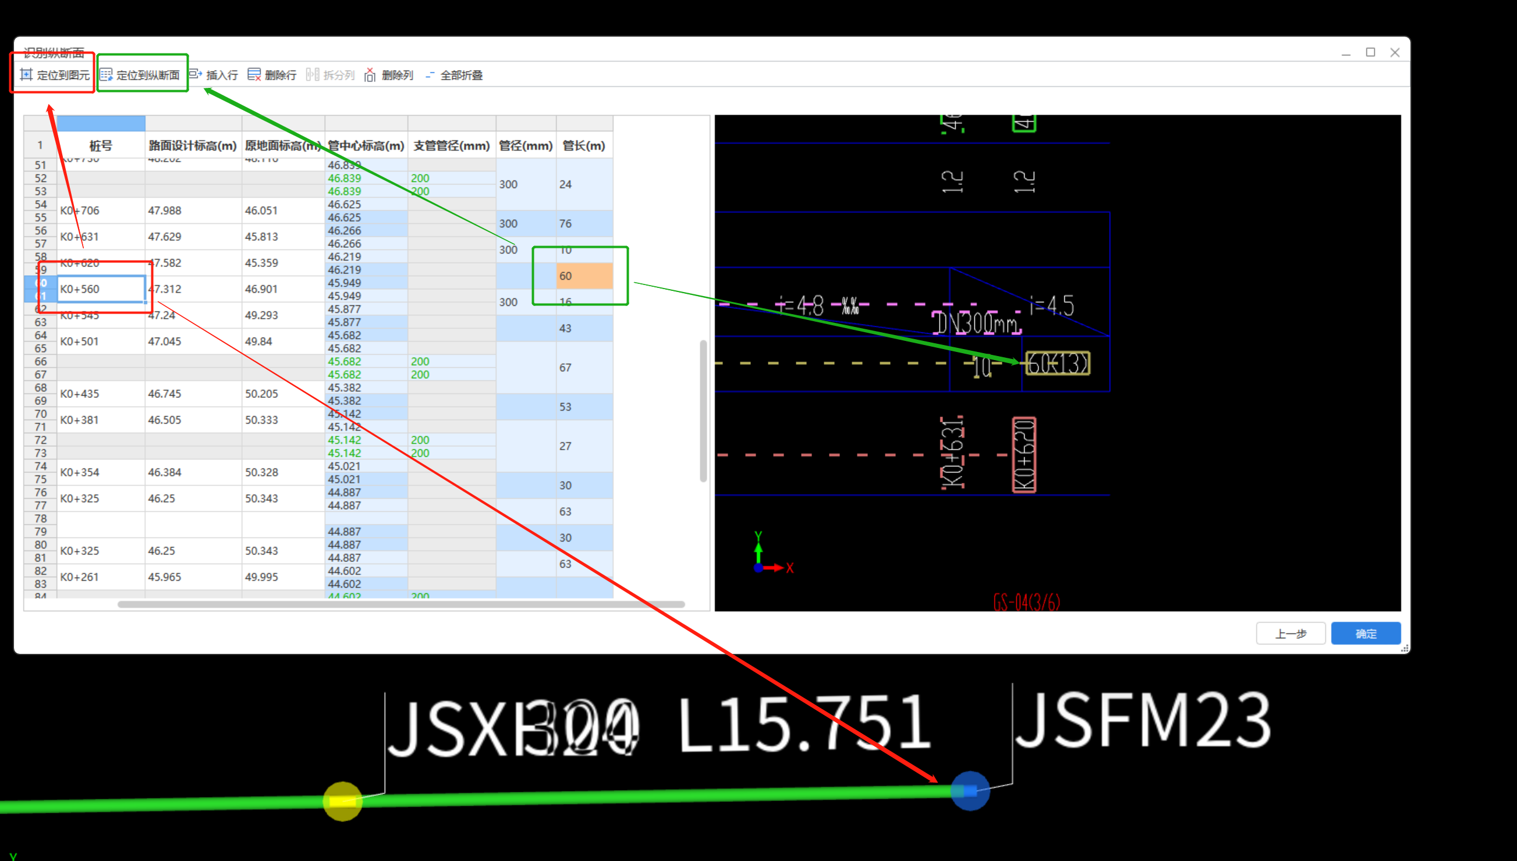Screen dimensions: 1517x861
Task: Click the 定位到图元 locate icon
Action: pyautogui.click(x=26, y=74)
